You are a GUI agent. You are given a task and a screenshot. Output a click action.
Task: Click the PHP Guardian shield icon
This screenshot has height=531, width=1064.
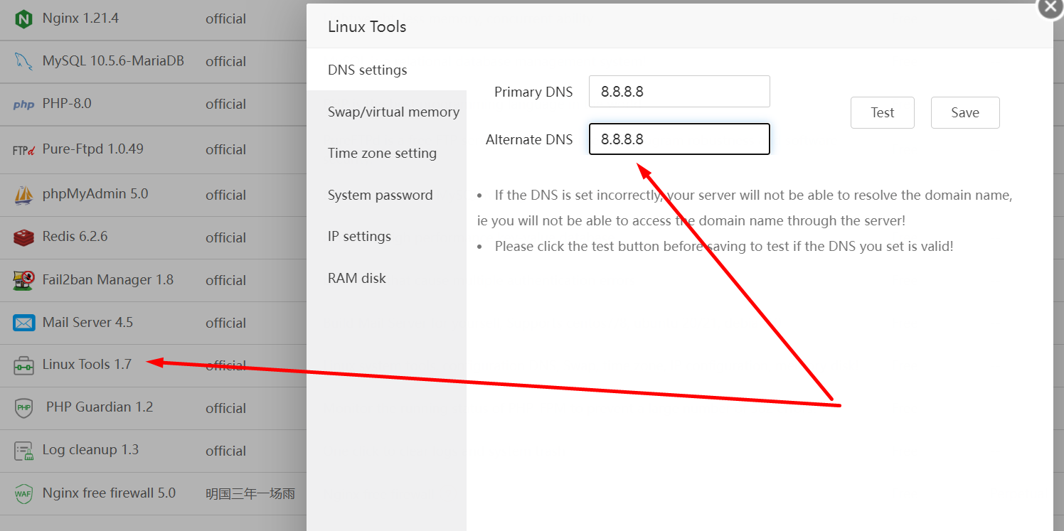23,408
